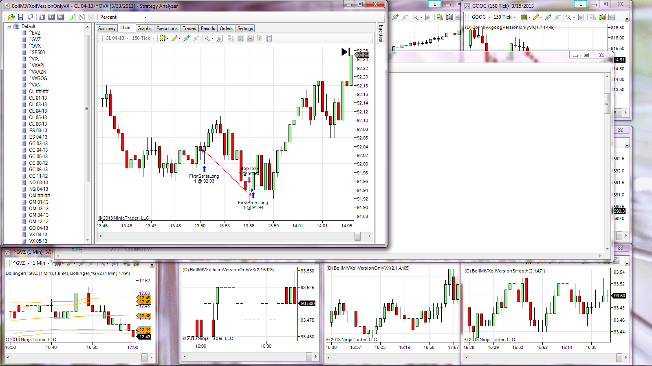The image size is (652, 366).
Task: Click the Strategy Analyzer chart horizontal scrollbar thumb
Action: 357,236
